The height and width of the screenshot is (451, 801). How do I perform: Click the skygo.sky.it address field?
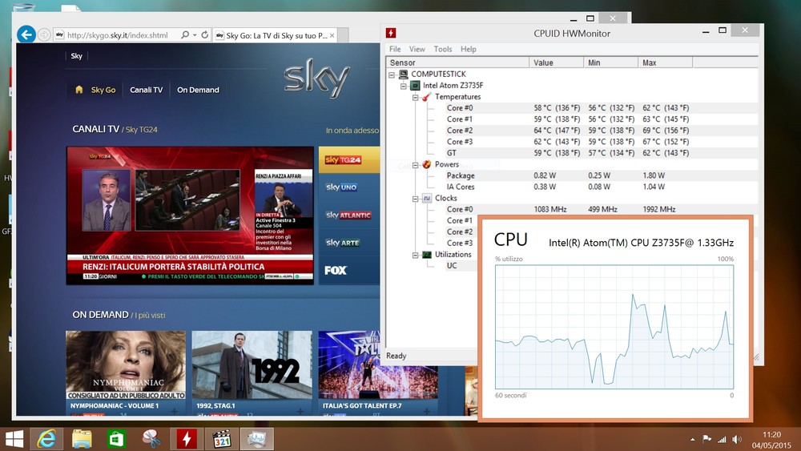(118, 35)
